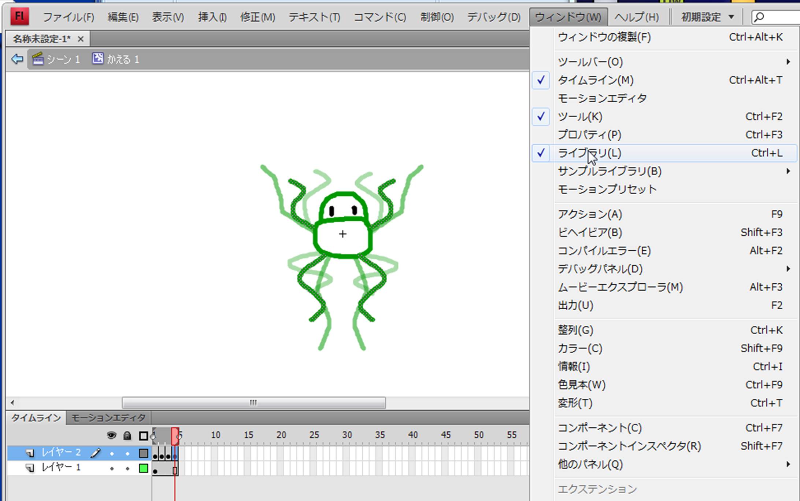Click the かえる 1 symbol icon
This screenshot has height=501, width=800.
[97, 58]
